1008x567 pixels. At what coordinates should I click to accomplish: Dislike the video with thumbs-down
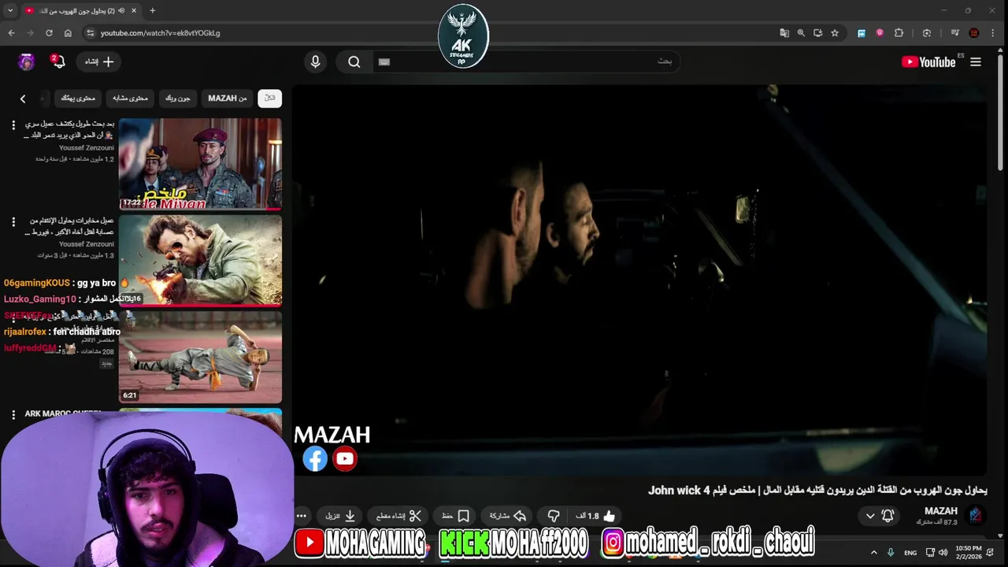pyautogui.click(x=554, y=516)
